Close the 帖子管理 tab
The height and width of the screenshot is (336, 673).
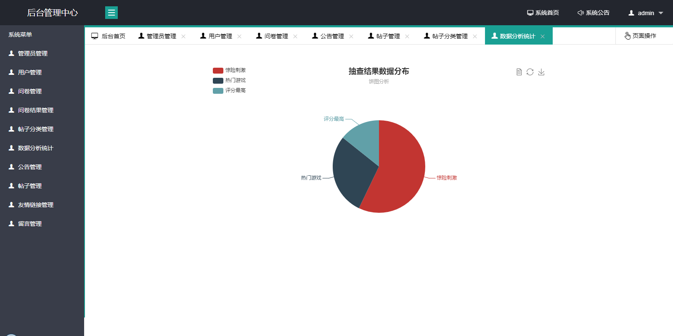pyautogui.click(x=407, y=37)
